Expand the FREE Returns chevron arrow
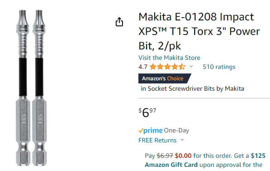Screen dimensions: 270x171 [x=182, y=140]
